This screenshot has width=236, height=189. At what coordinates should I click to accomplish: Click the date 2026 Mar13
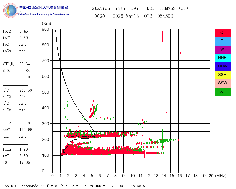(126, 16)
